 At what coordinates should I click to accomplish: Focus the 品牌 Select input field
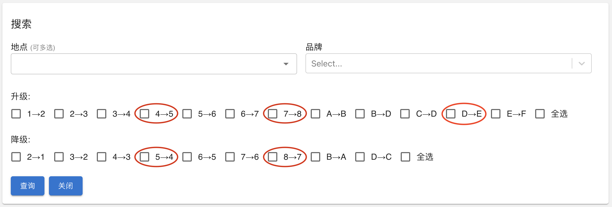pos(437,64)
